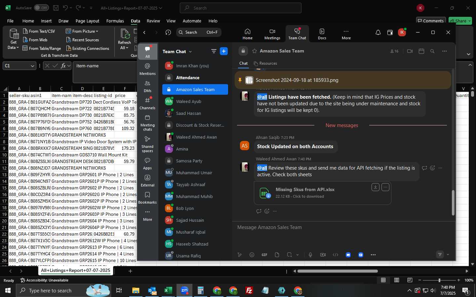View the 16 channel members

coord(394,51)
